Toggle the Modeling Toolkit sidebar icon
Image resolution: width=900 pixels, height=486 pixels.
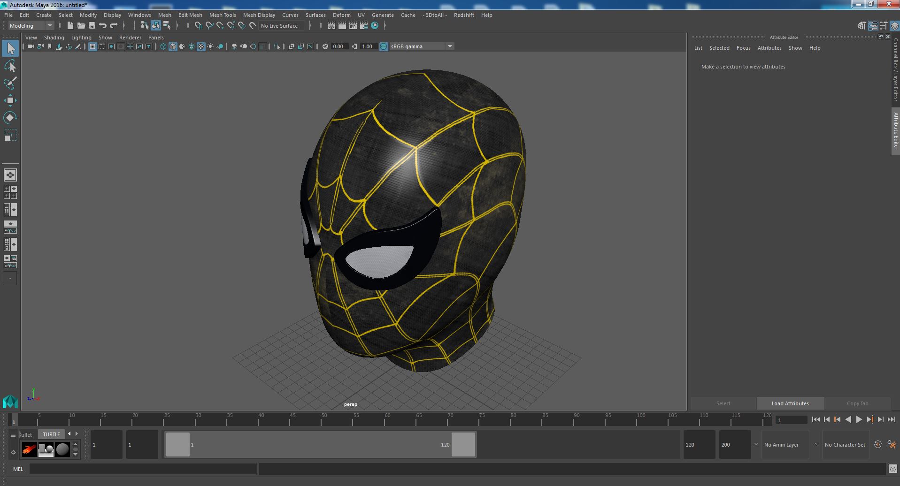(x=862, y=26)
